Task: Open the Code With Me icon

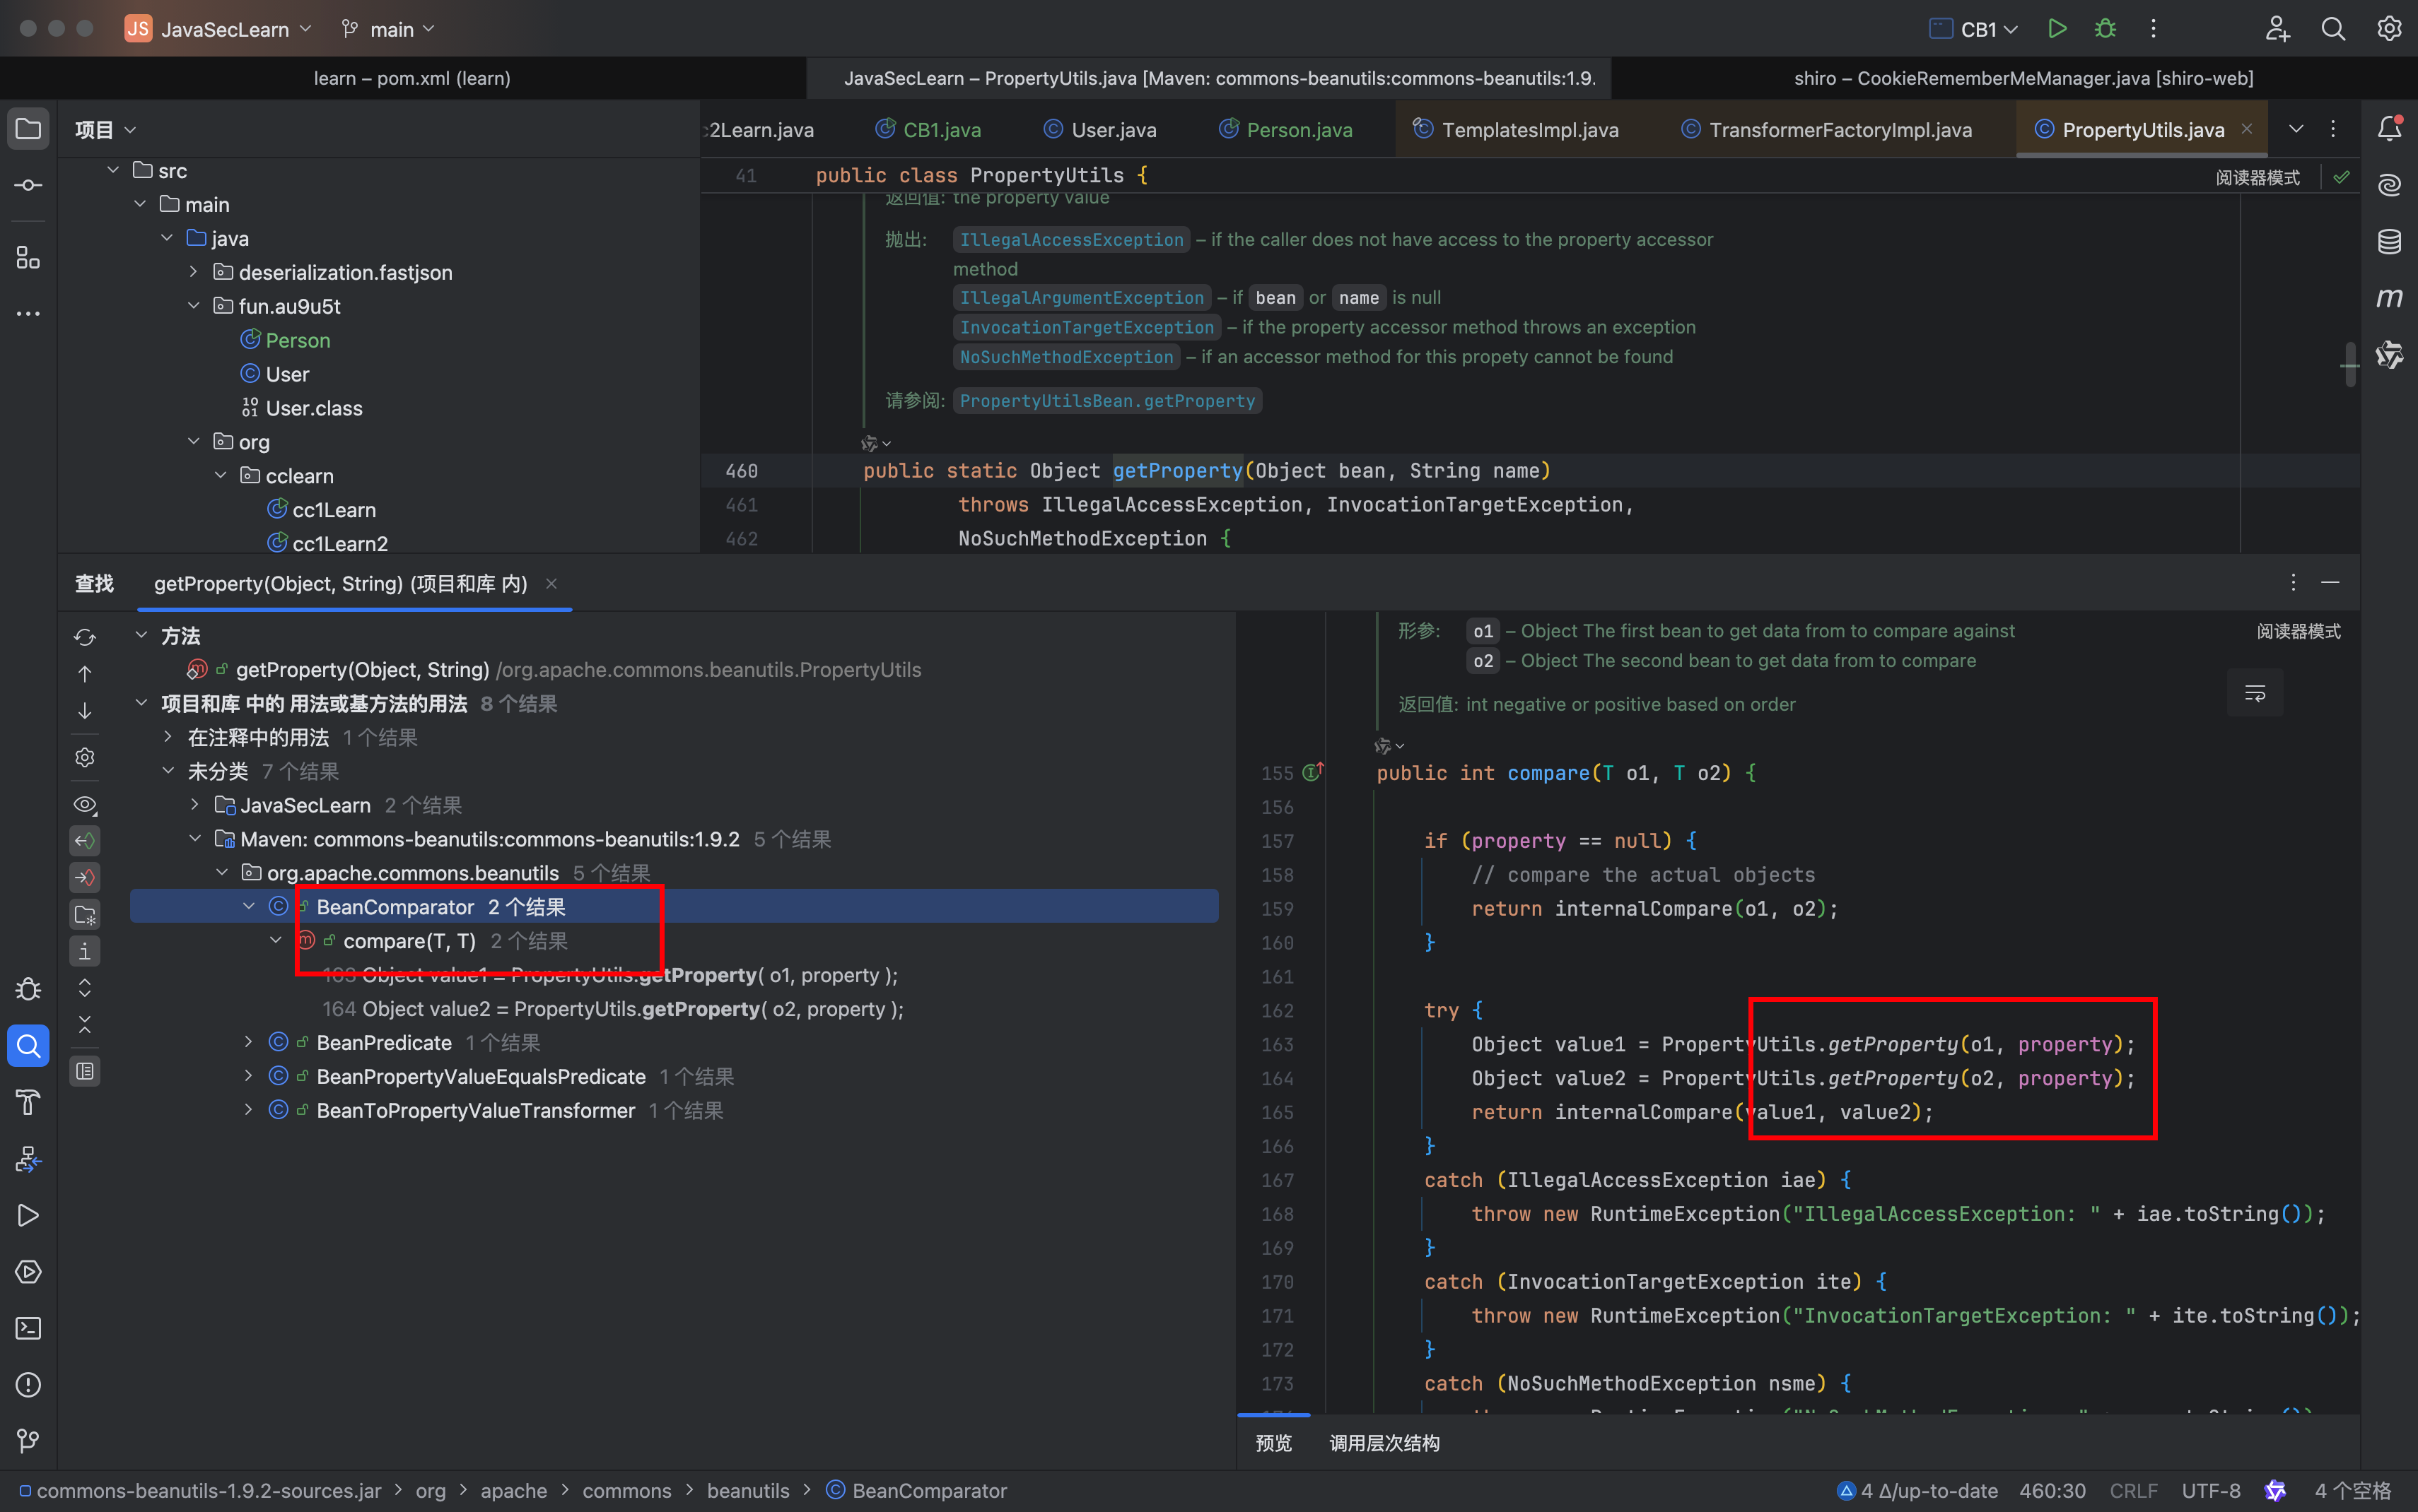Action: pyautogui.click(x=2278, y=29)
